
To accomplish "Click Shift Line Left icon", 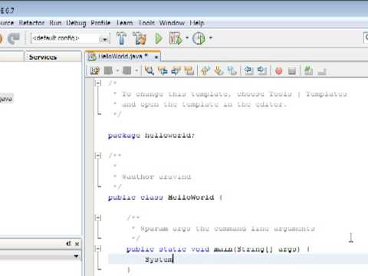I will point(248,71).
